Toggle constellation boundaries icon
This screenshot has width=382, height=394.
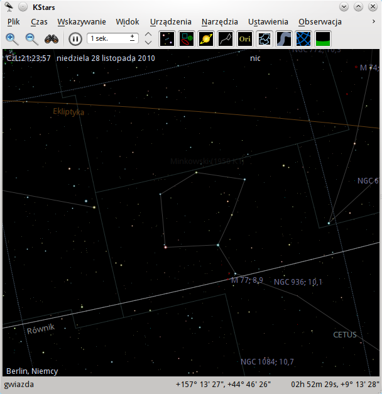(x=265, y=38)
